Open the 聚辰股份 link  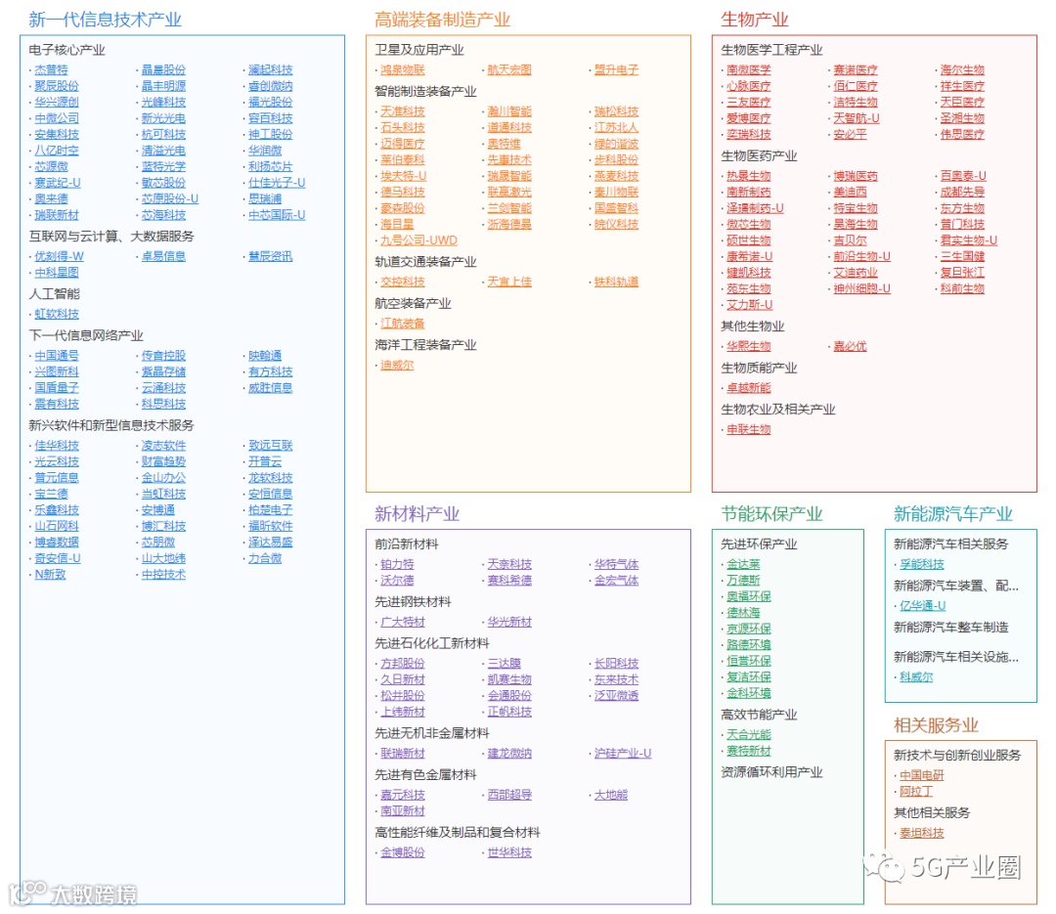(x=57, y=86)
